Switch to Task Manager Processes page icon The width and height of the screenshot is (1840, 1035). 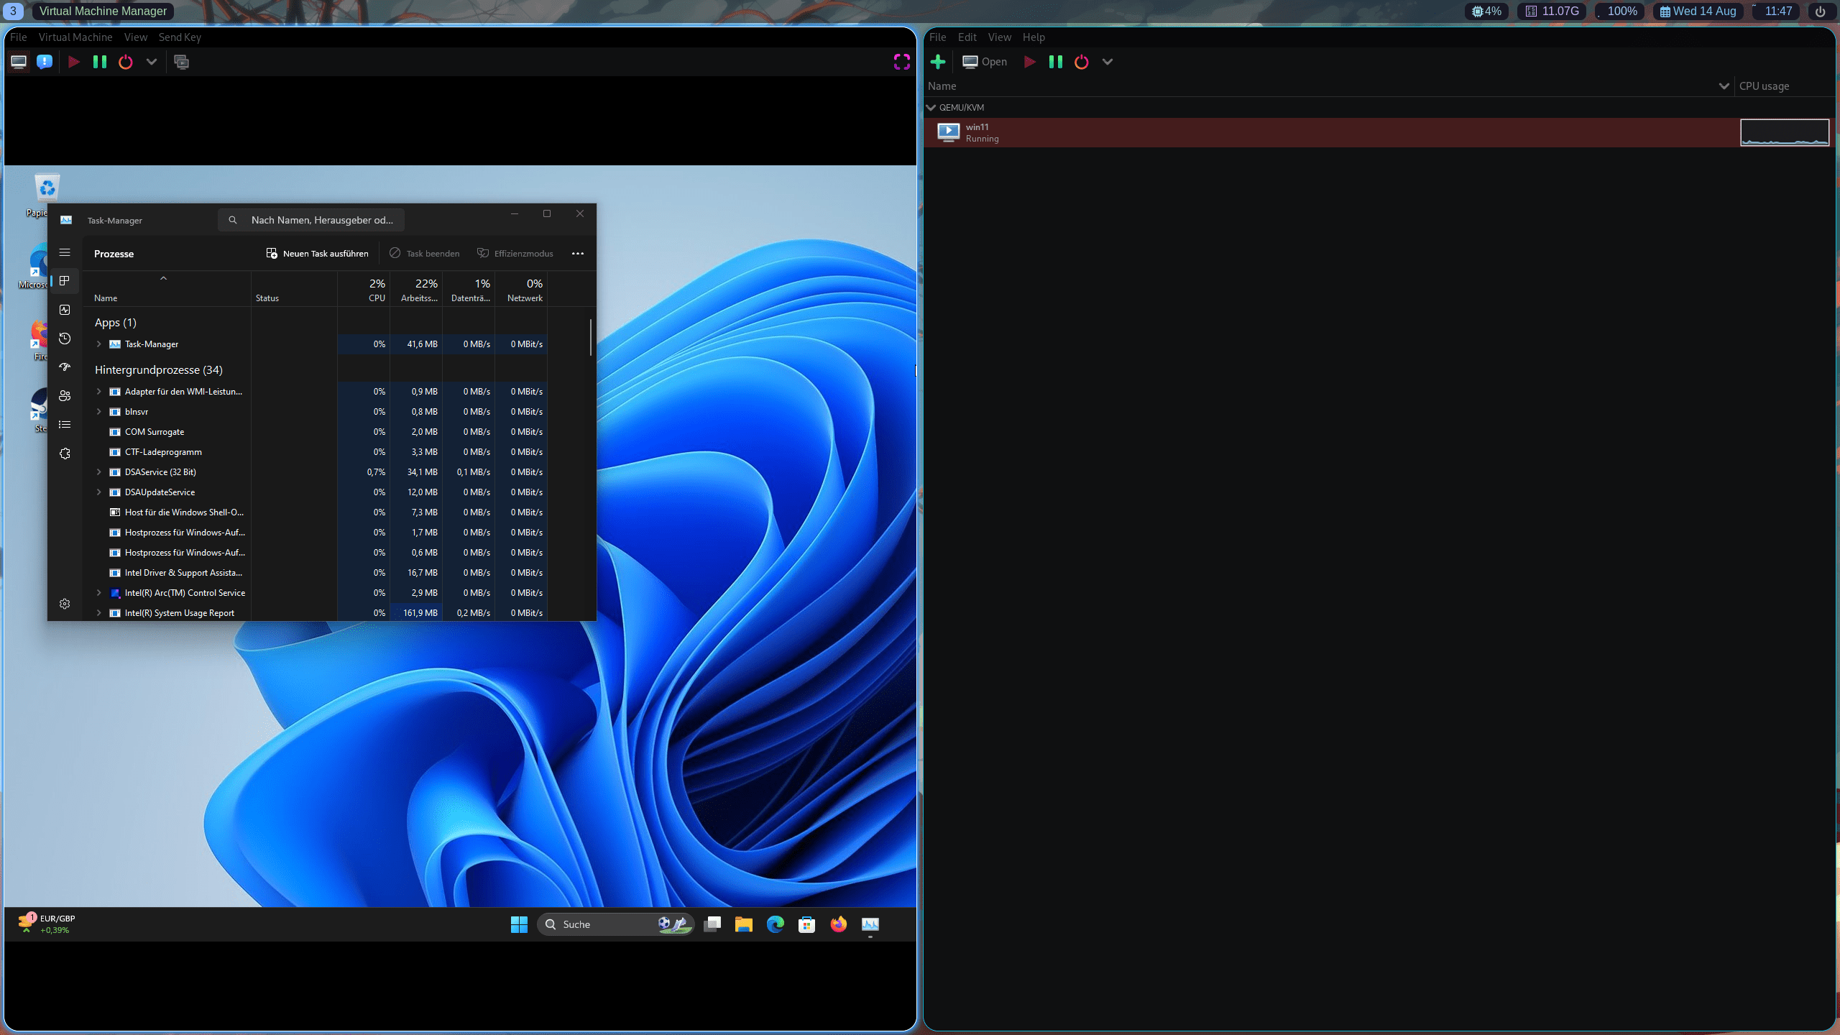pyautogui.click(x=65, y=281)
